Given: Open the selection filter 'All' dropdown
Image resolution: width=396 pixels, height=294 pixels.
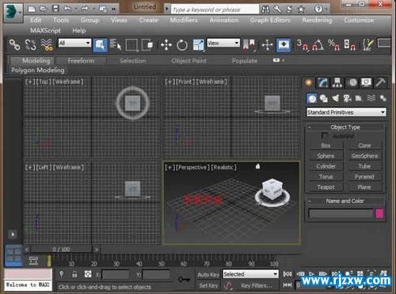Looking at the screenshot, I should (x=74, y=43).
